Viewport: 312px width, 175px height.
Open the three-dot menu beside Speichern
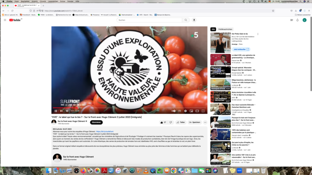pyautogui.click(x=205, y=122)
